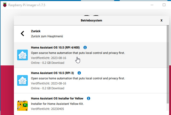171x115 pixels.
Task: Go back via Zurück label
Action: point(36,31)
